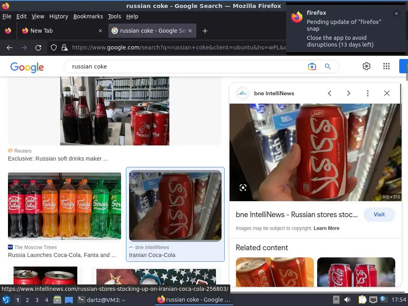Reload the page with the refresh icon
This screenshot has width=408, height=306.
coord(38,48)
